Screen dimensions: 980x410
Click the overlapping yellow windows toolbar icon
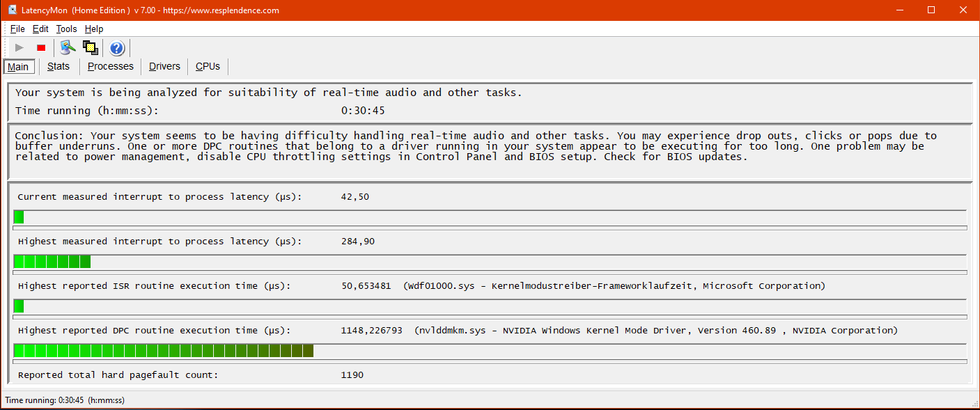(x=90, y=47)
